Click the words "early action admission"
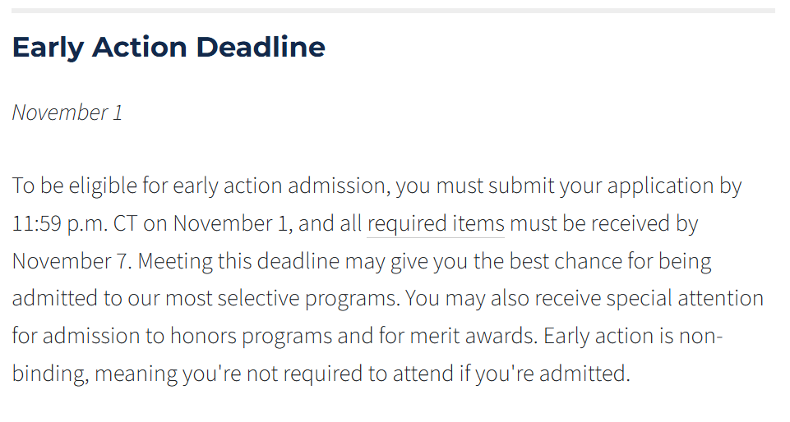Screen dimensions: 790x422 coord(279,186)
